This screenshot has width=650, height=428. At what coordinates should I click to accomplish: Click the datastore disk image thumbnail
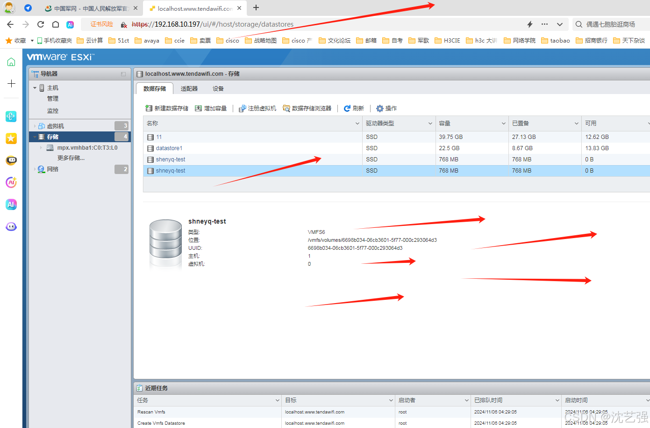[x=165, y=245]
